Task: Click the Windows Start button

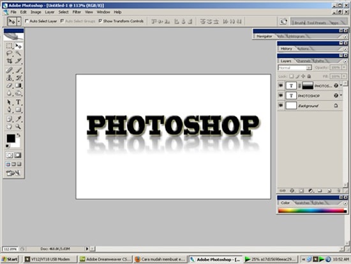Action: 10,259
